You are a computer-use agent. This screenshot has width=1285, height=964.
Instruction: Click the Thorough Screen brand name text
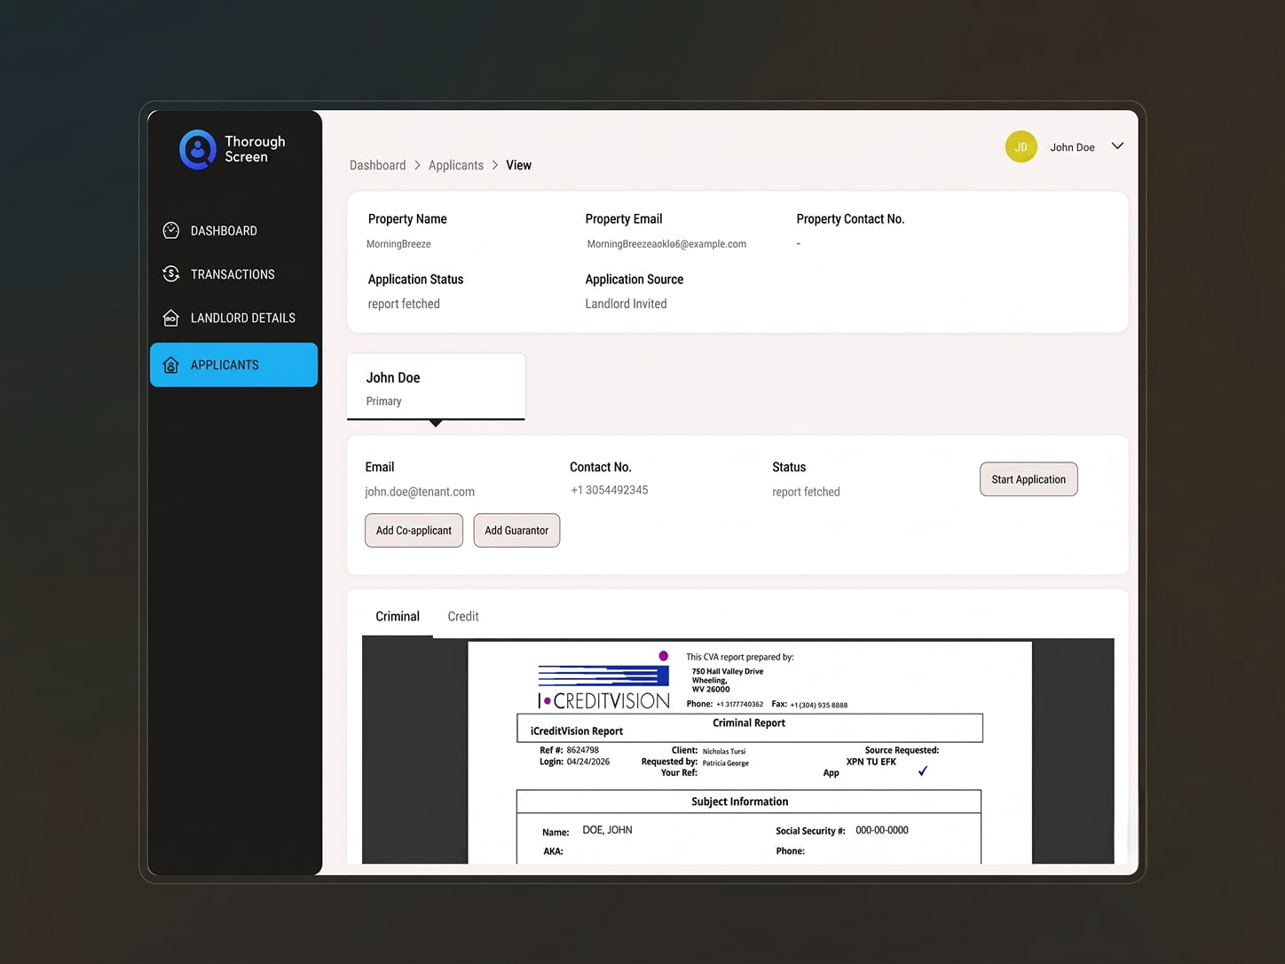coord(255,149)
